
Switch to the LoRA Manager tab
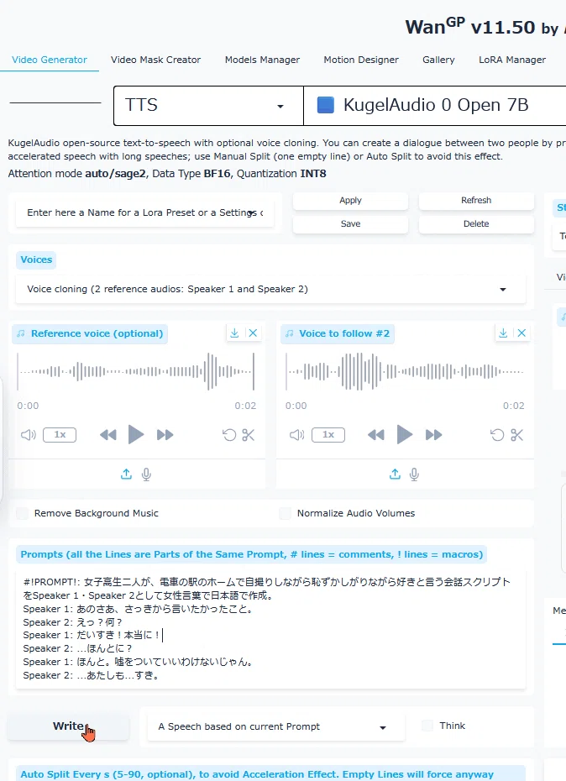tap(512, 60)
